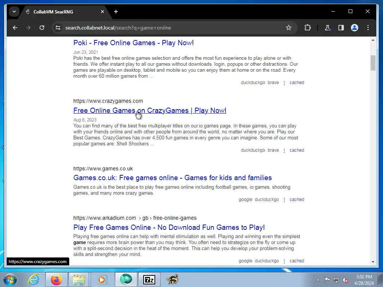Image resolution: width=383 pixels, height=287 pixels.
Task: Open the Windows Start menu
Action: point(10,280)
